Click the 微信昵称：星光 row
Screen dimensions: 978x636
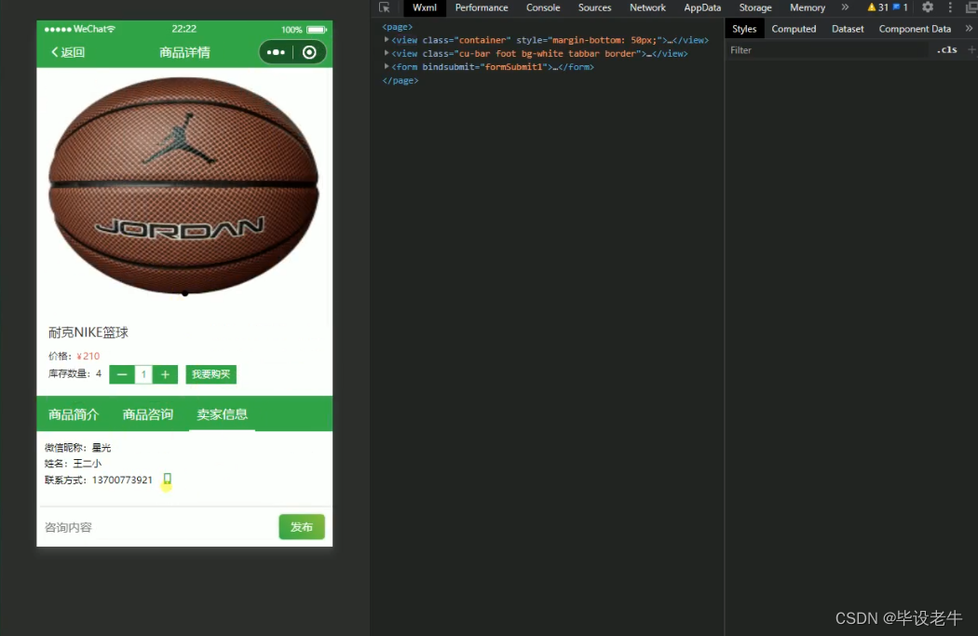click(77, 448)
